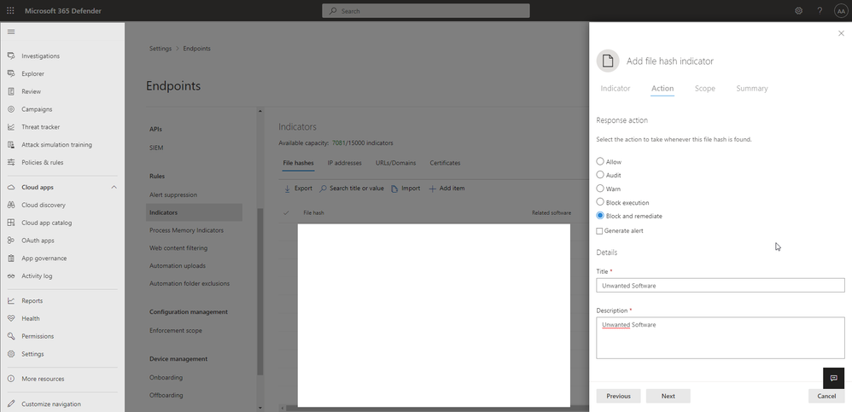The image size is (852, 412).
Task: Click the settings list scroll-up arrow
Action: [260, 111]
